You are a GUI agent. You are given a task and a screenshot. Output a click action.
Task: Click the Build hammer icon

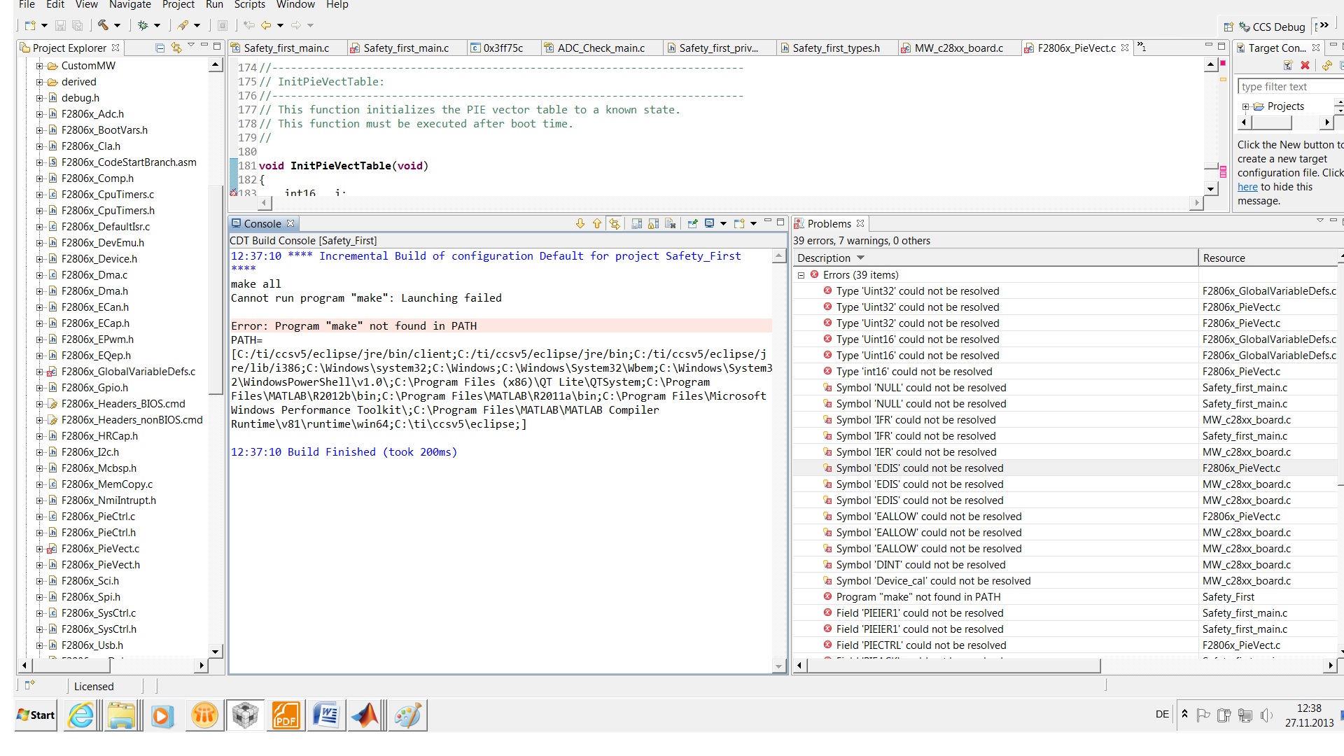tap(103, 25)
